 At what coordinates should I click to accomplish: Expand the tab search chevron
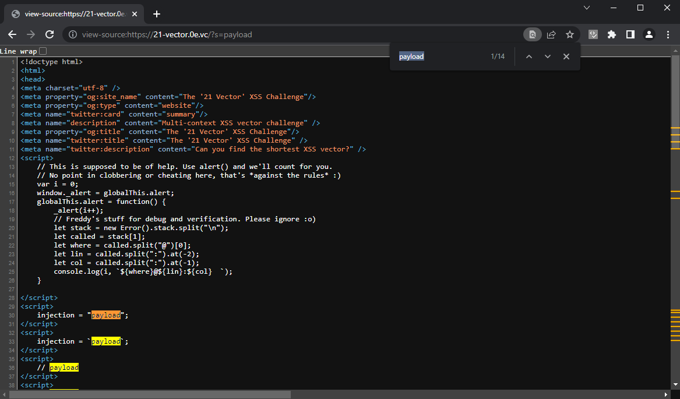coord(587,8)
